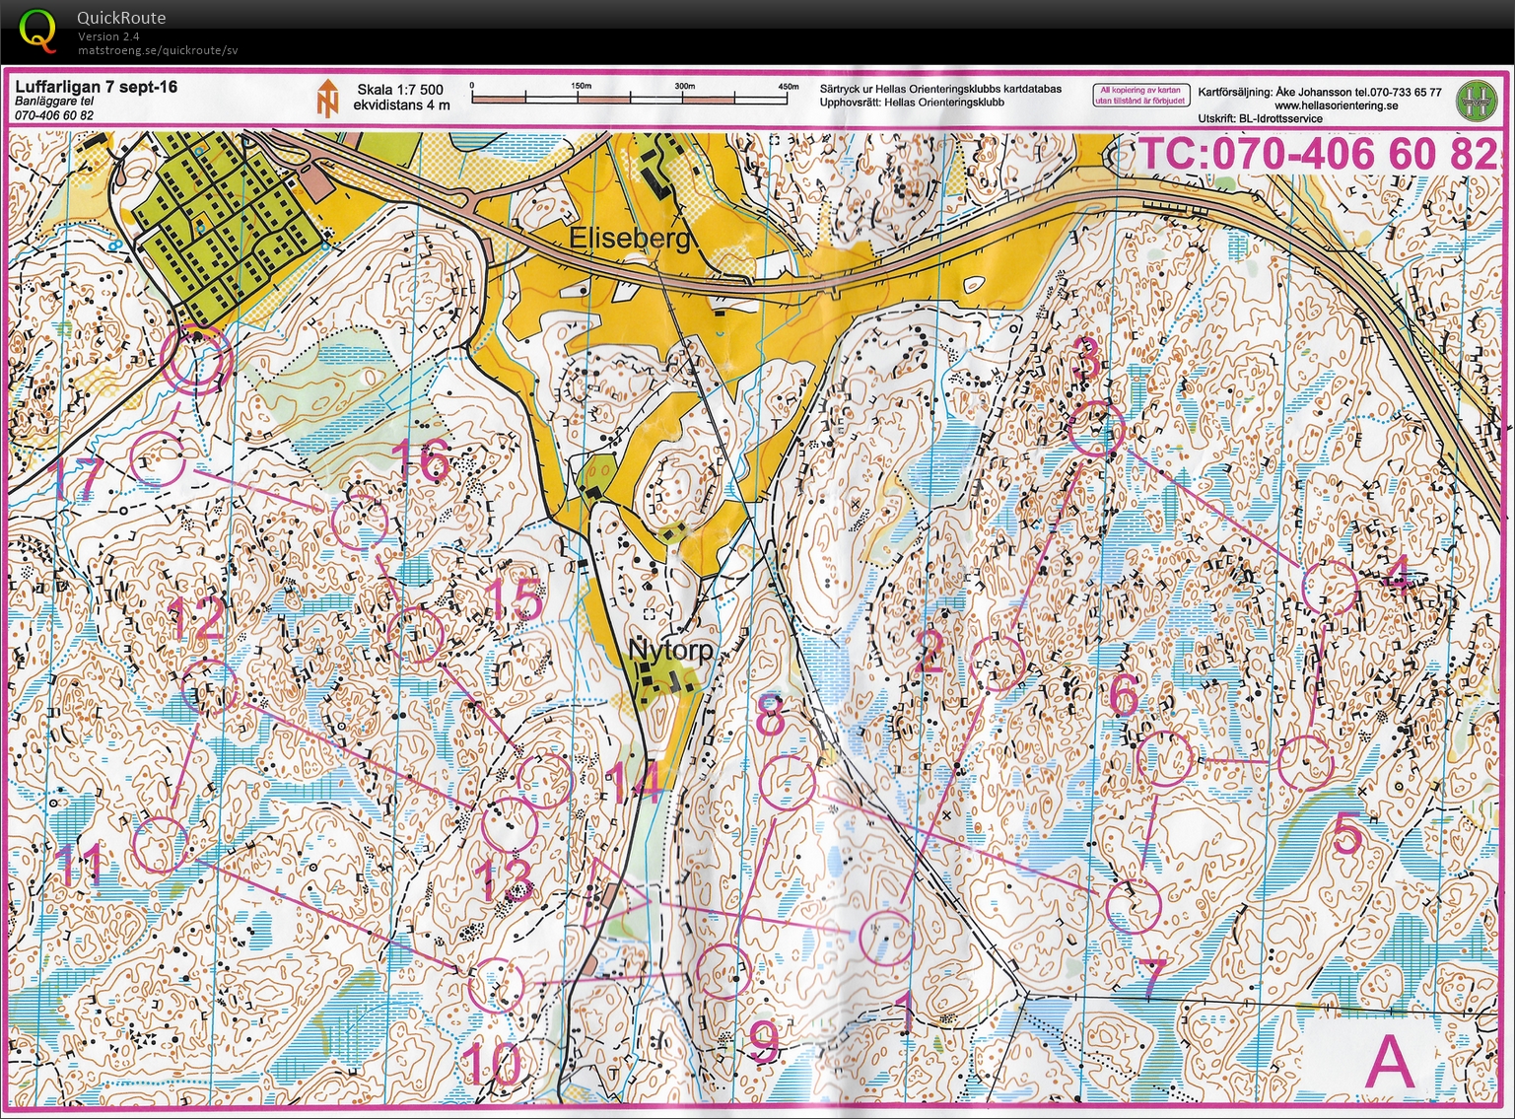Click 'Utskrift: BL-Idrottsservice' text
The height and width of the screenshot is (1119, 1515).
1261,118
